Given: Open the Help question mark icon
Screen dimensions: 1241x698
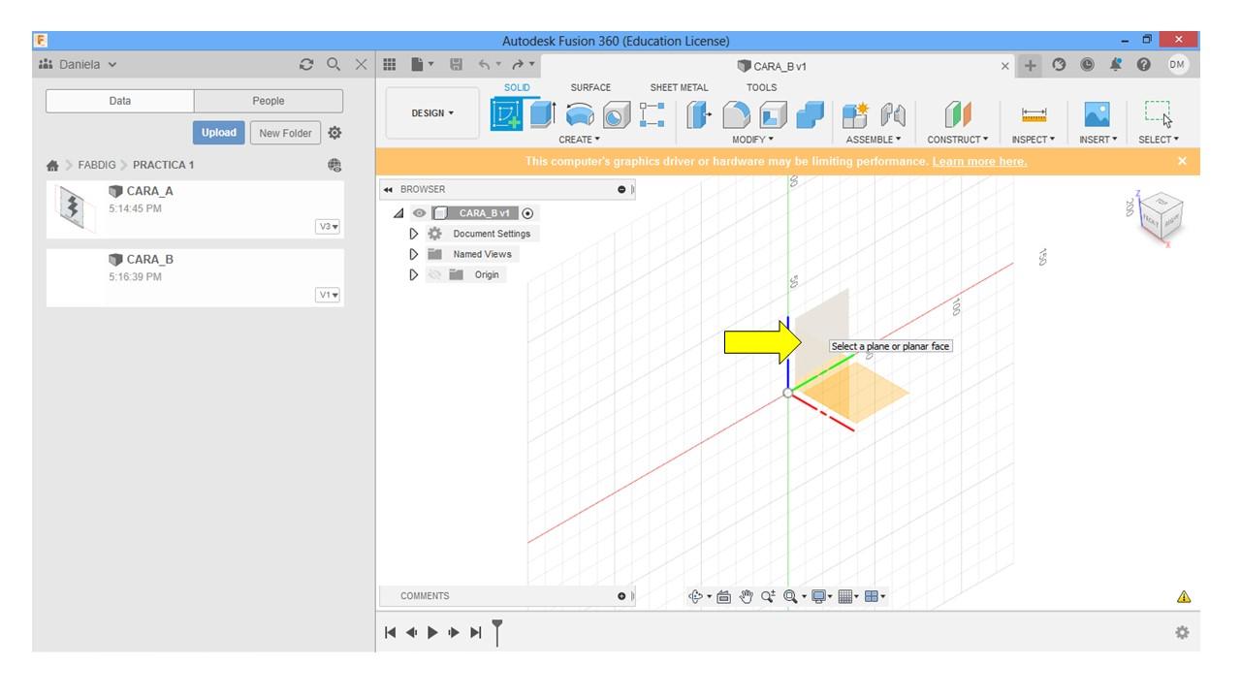Looking at the screenshot, I should point(1144,65).
